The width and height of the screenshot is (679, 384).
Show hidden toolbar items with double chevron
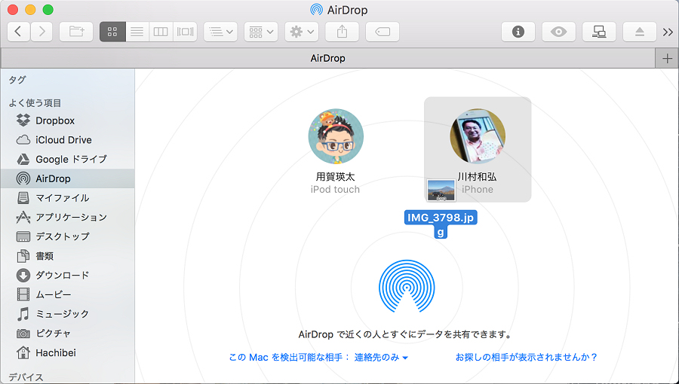668,32
